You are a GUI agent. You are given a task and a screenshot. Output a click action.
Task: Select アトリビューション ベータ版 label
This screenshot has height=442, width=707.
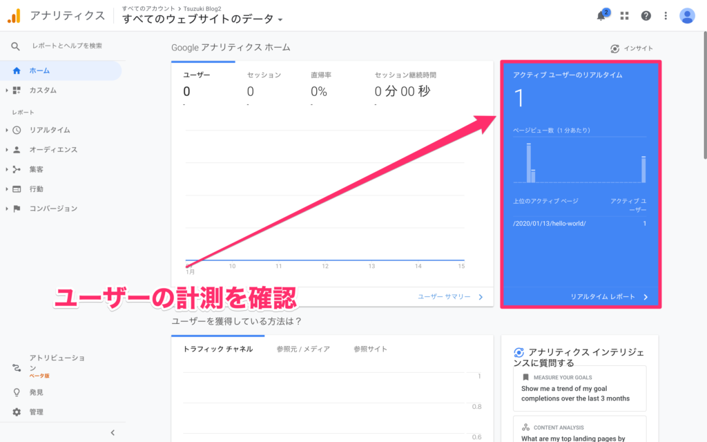click(x=57, y=366)
